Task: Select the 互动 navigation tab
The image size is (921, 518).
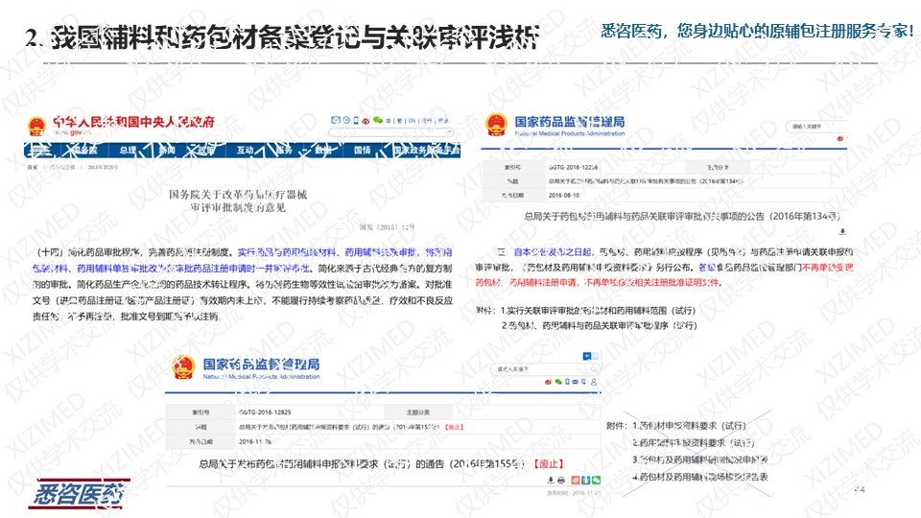Action: pos(246,151)
